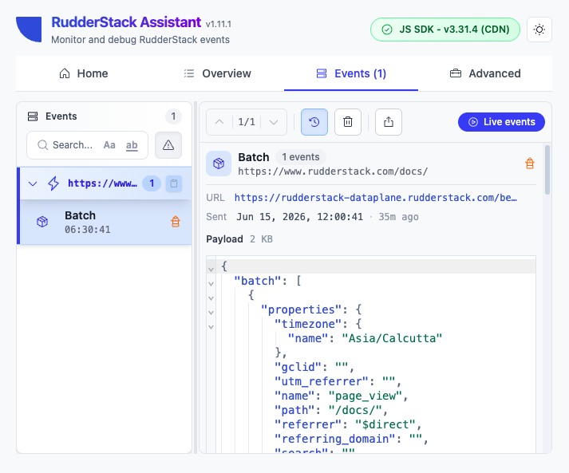Click the "gclid" key

click(298, 367)
